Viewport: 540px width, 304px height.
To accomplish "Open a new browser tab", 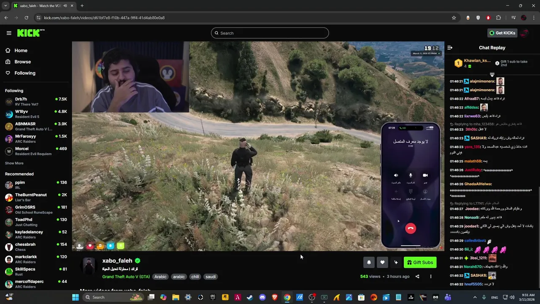I will coord(82,6).
